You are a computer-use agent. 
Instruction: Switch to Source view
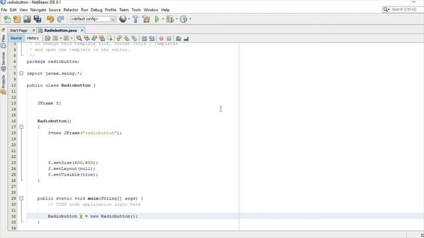coord(16,38)
